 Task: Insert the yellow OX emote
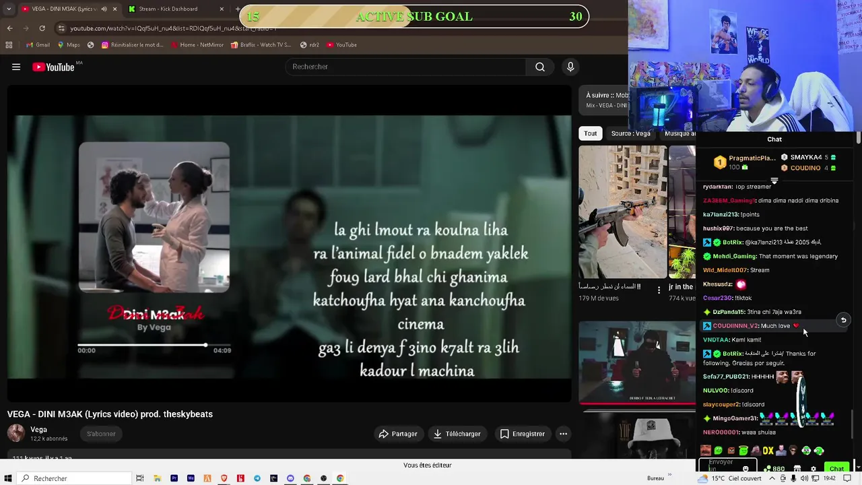coord(768,451)
